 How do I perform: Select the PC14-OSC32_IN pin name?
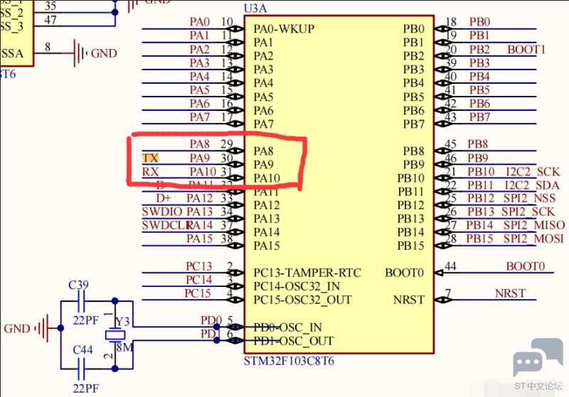[x=297, y=286]
